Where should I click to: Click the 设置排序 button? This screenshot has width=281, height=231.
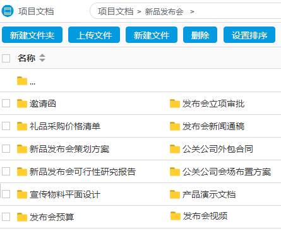click(x=249, y=35)
